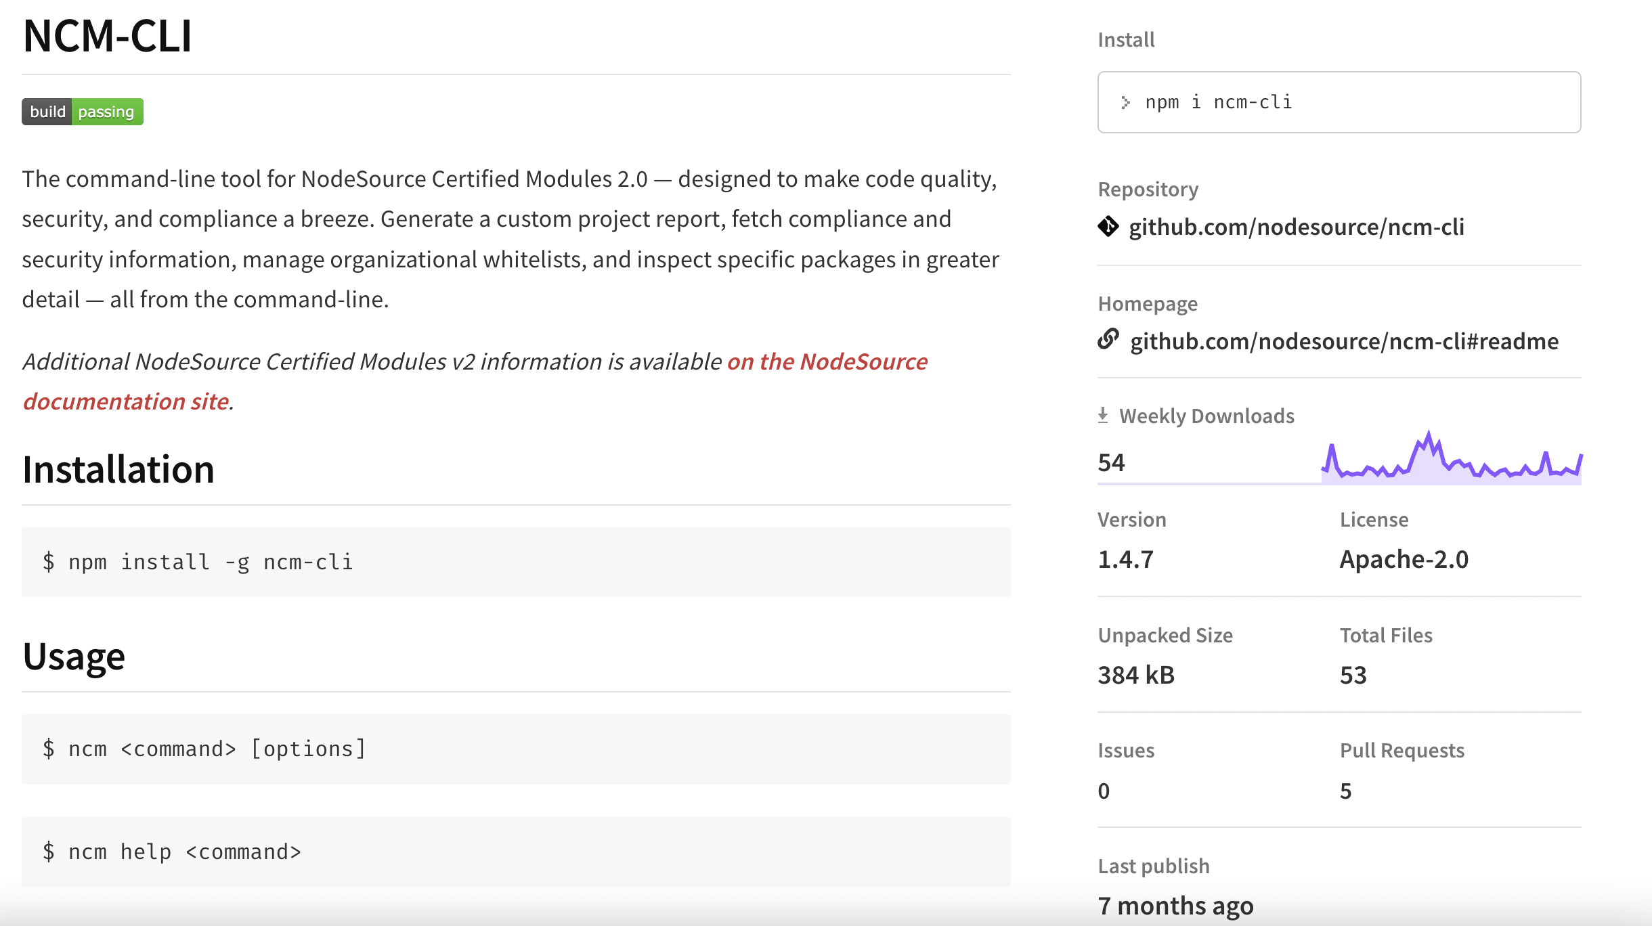Image resolution: width=1652 pixels, height=926 pixels.
Task: Click the NCM-CLI main heading
Action: tap(107, 35)
